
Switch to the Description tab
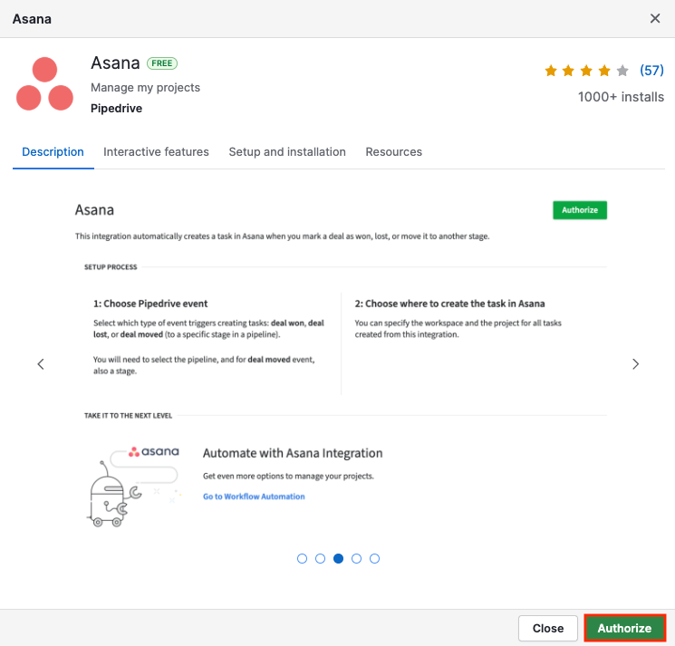[x=53, y=152]
